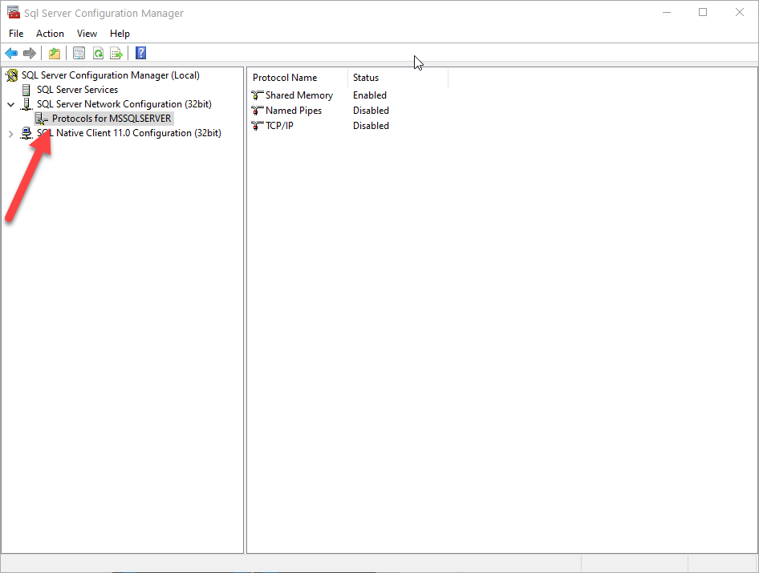The width and height of the screenshot is (759, 573).
Task: Select SQL Server Configuration Manager (Local) root
Action: (111, 75)
